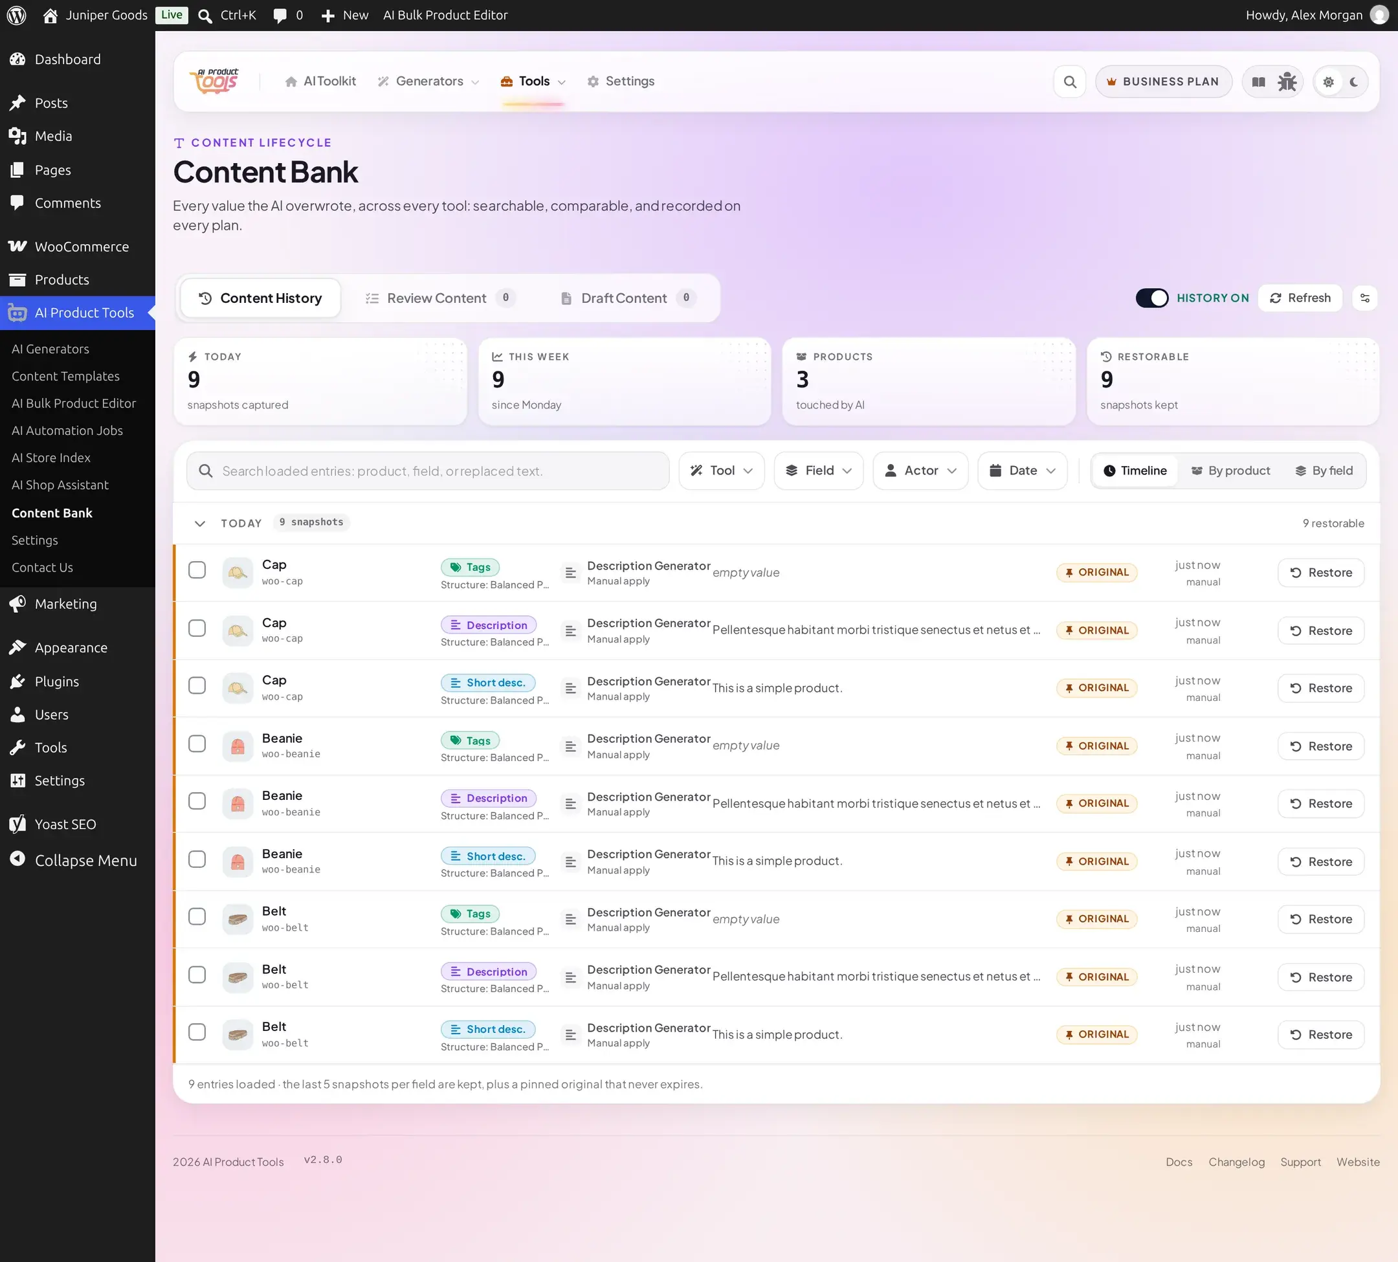
Task: Click the comments bubble in admin bar
Action: (x=280, y=16)
